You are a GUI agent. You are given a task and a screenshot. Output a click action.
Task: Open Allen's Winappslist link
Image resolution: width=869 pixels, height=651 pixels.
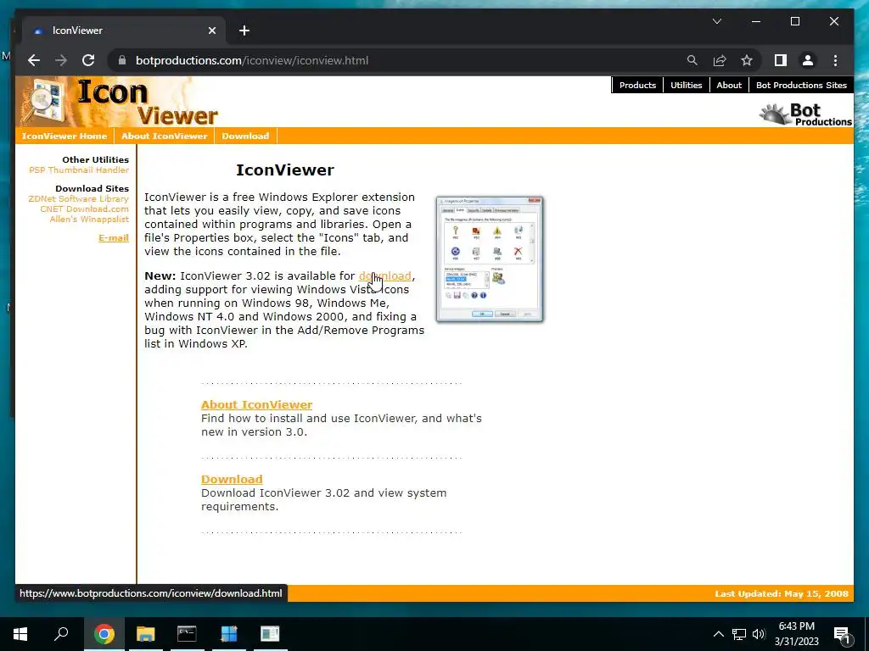point(89,220)
